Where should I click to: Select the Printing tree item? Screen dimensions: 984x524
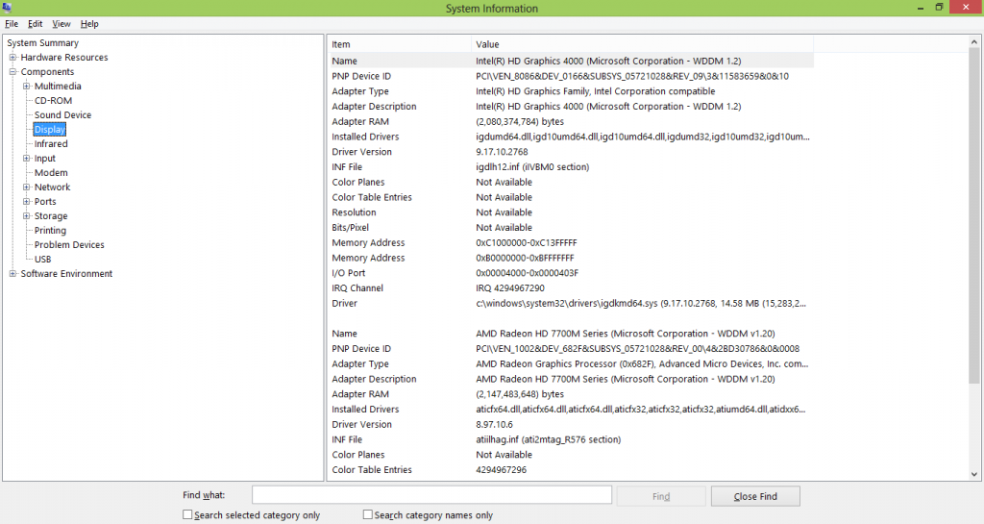click(50, 231)
